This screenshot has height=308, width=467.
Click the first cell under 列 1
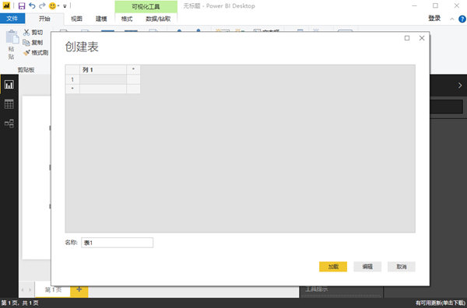click(x=103, y=79)
